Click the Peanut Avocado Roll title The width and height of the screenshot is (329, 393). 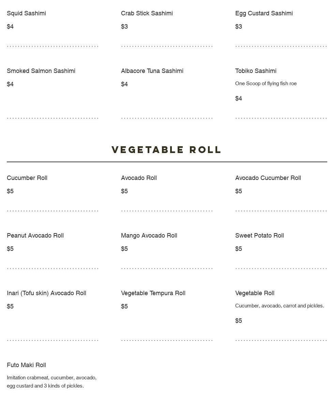35,236
